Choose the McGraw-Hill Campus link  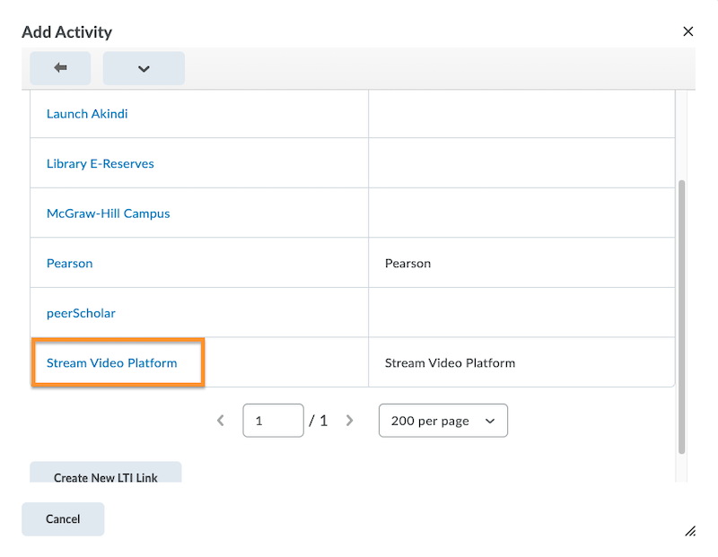coord(108,213)
